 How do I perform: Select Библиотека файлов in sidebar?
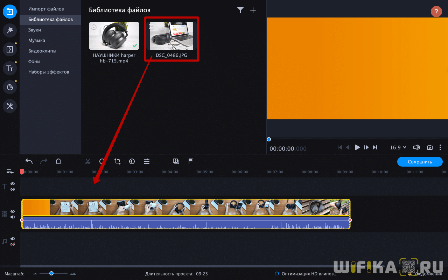coord(50,19)
